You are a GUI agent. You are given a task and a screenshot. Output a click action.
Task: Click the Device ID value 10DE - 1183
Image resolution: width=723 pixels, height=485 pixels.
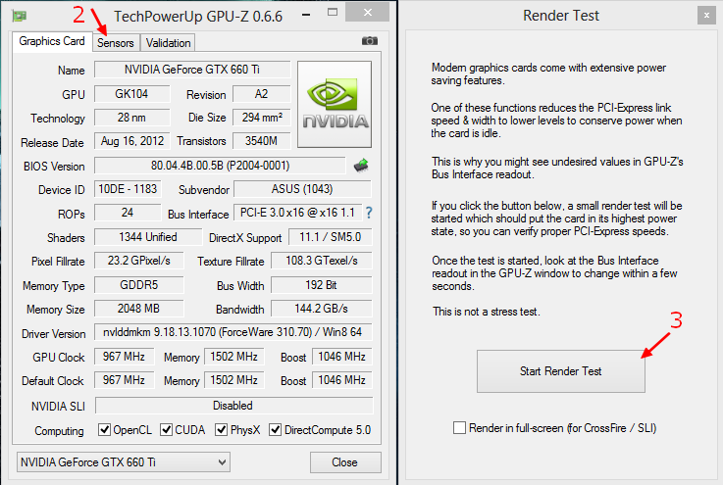click(x=128, y=189)
